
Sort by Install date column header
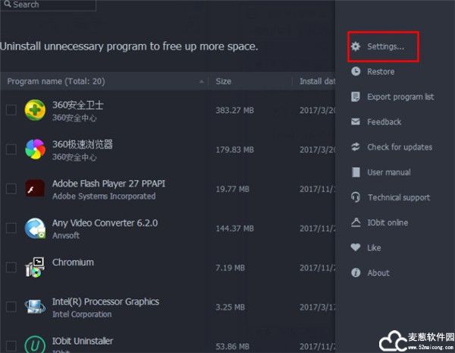point(317,81)
